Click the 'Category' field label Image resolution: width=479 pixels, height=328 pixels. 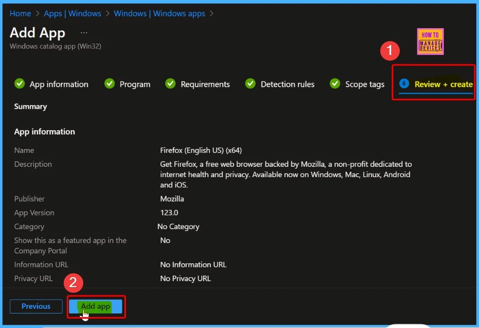(x=29, y=226)
